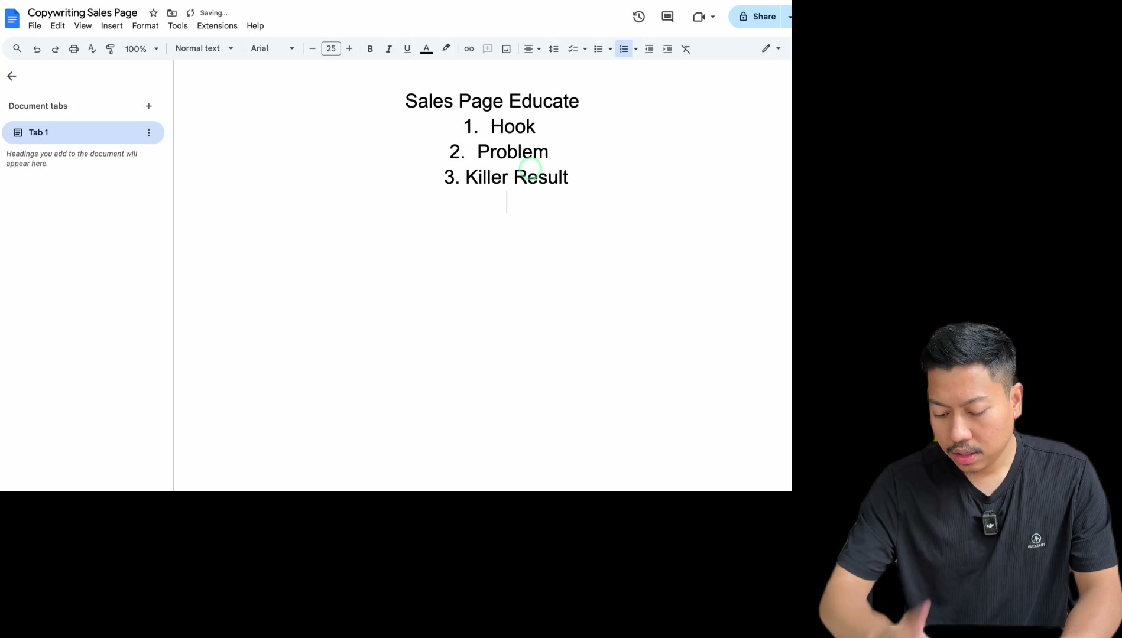Add a new document tab

(x=149, y=106)
